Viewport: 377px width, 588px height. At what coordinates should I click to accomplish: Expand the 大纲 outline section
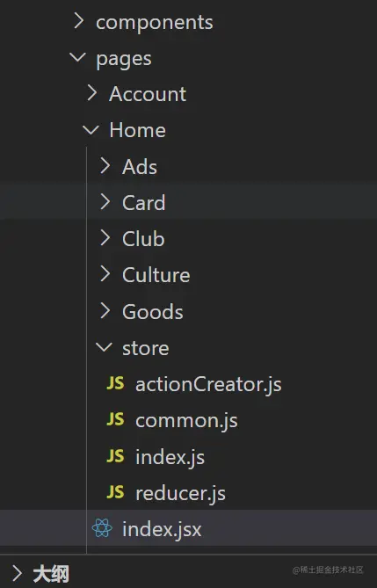coord(17,573)
